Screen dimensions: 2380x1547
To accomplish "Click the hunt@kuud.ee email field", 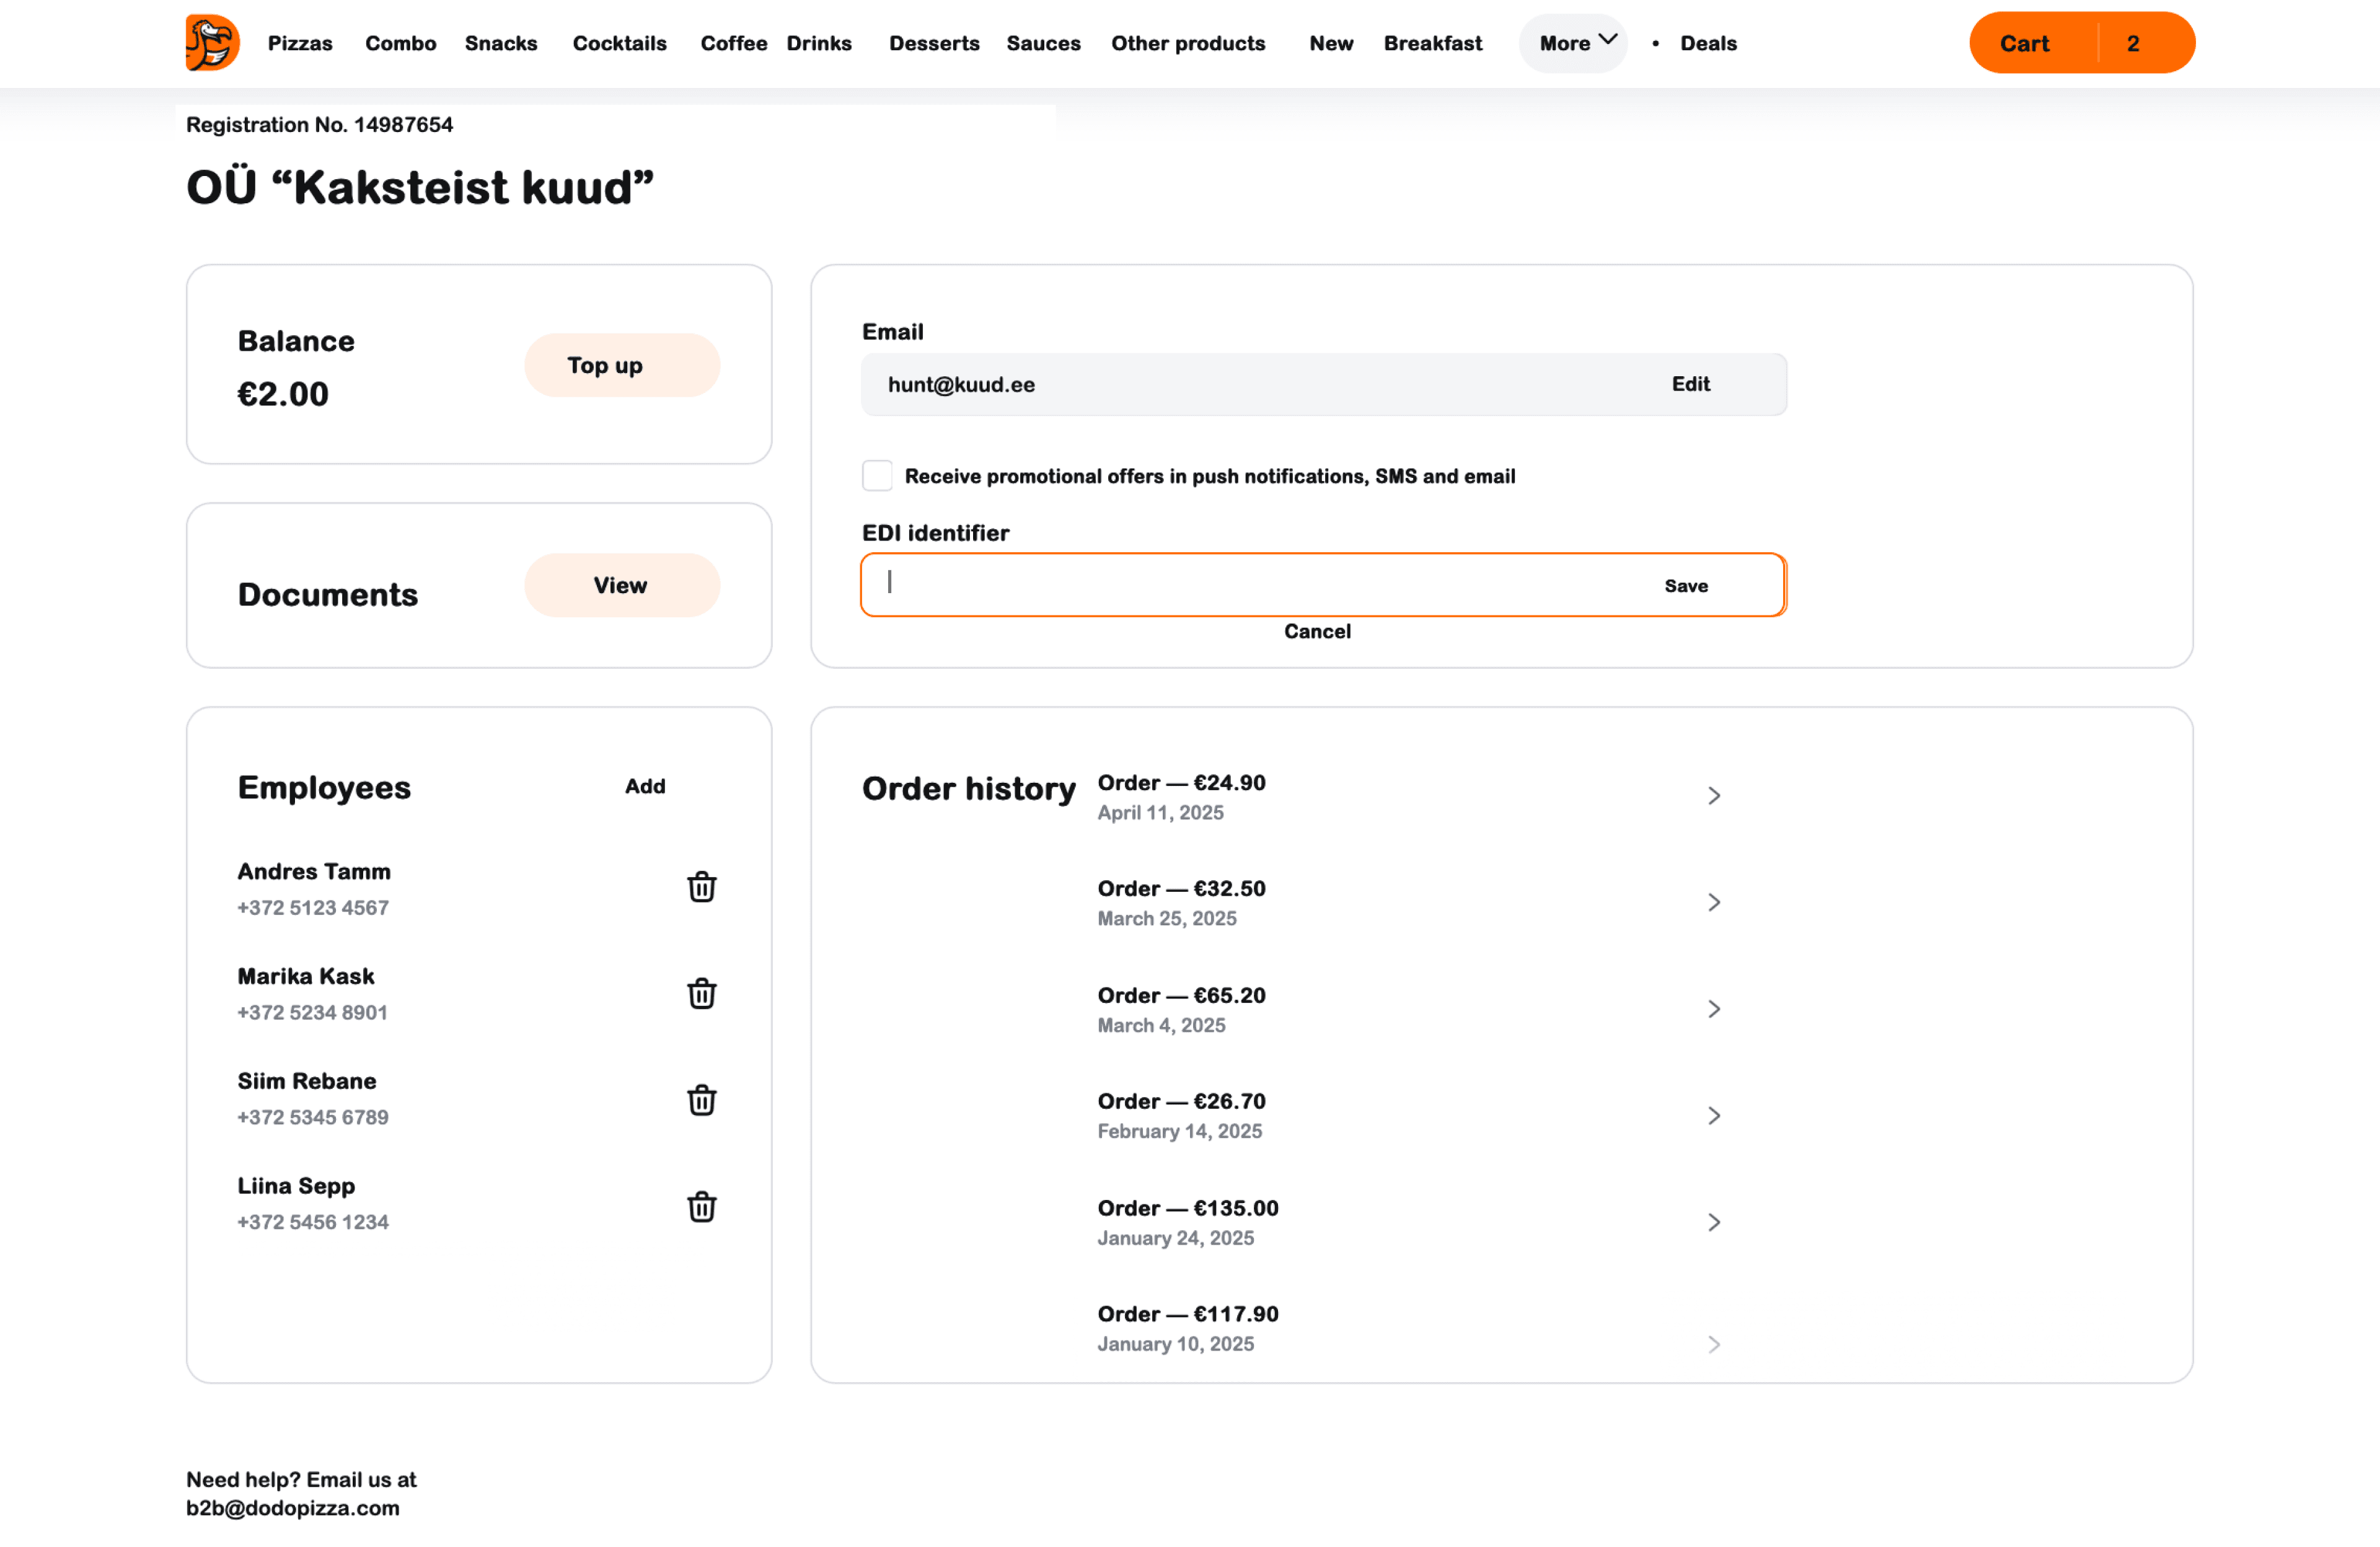I will tap(1323, 384).
